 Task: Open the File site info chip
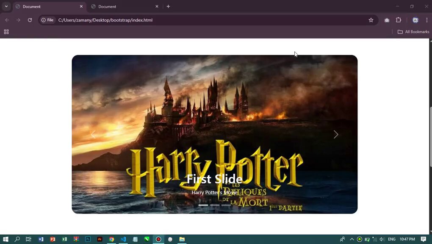coord(47,20)
